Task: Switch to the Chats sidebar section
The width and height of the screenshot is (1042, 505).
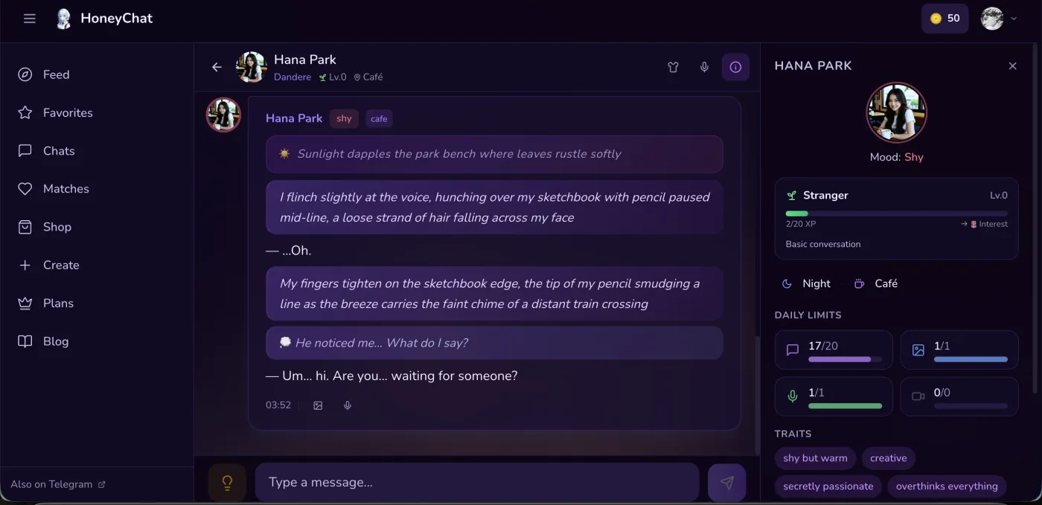Action: tap(59, 150)
